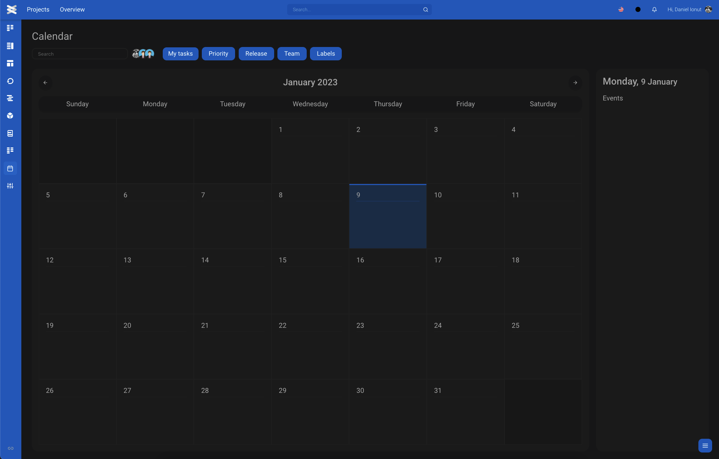This screenshot has width=719, height=459.
Task: Open the book icon in sidebar
Action: click(10, 133)
